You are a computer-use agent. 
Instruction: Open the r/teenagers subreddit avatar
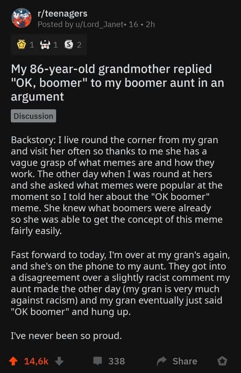[x=21, y=18]
